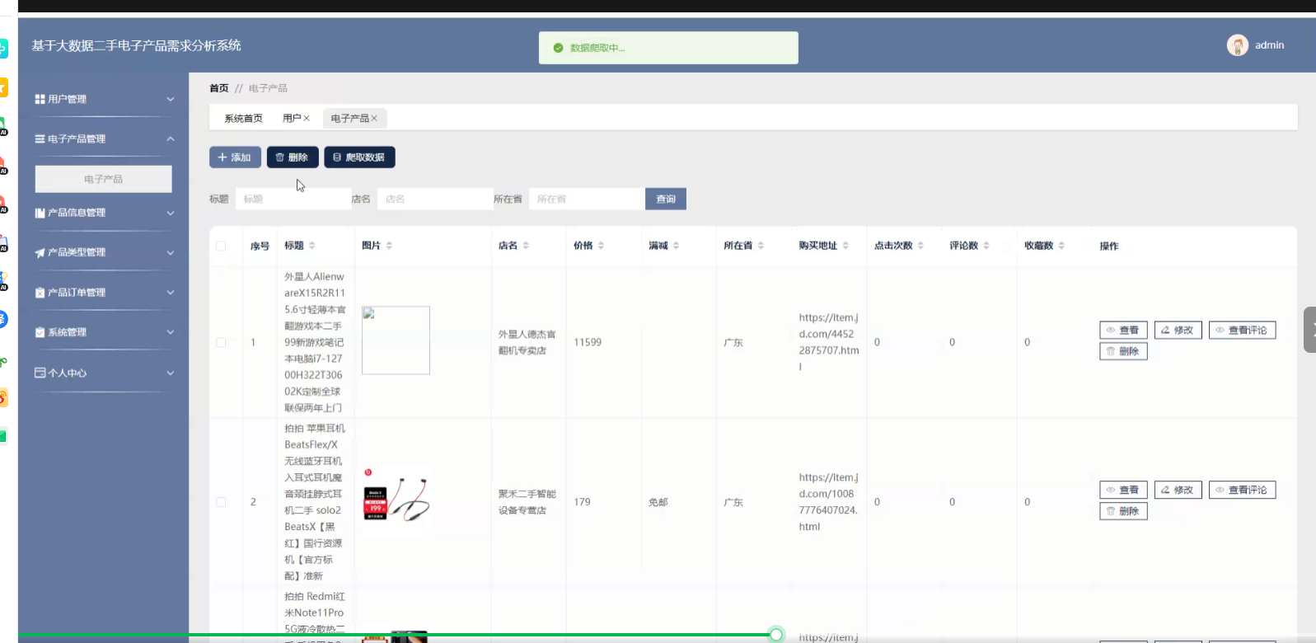The height and width of the screenshot is (643, 1316).
Task: Click the 产品订单管理 clipboard icon
Action: click(40, 293)
